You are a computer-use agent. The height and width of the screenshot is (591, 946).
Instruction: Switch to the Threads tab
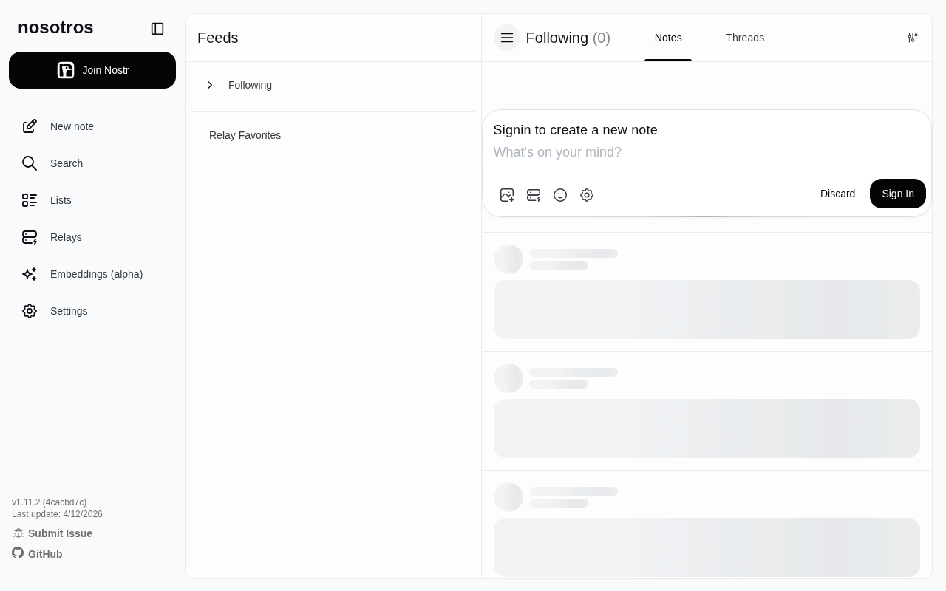tap(745, 38)
